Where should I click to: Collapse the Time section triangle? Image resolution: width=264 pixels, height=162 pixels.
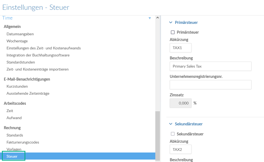[x=150, y=18]
